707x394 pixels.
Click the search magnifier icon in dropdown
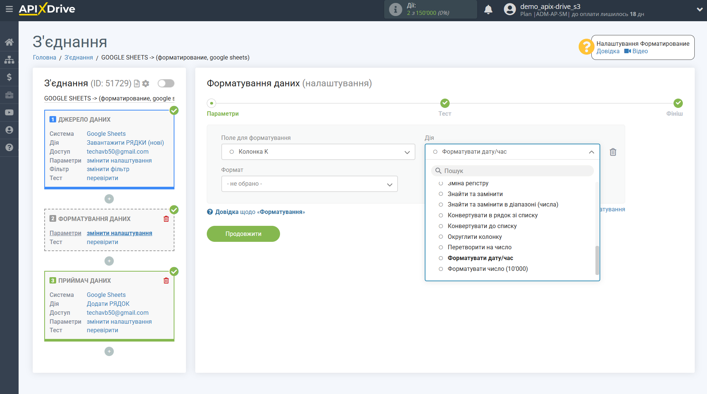(438, 171)
